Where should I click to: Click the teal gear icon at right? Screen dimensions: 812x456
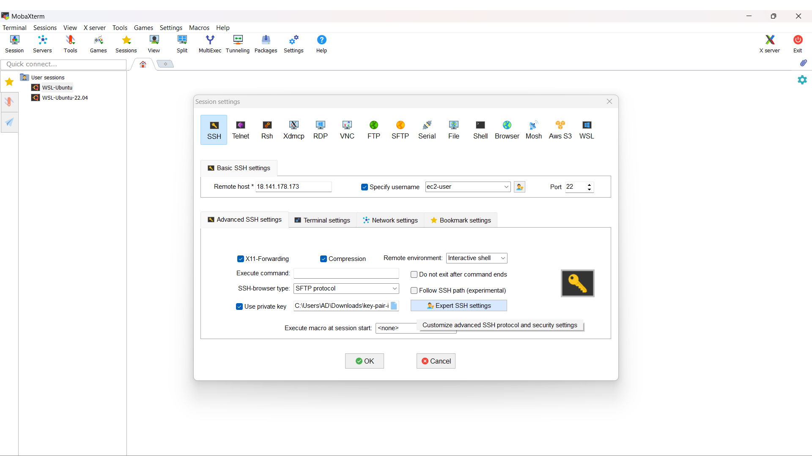coord(802,80)
